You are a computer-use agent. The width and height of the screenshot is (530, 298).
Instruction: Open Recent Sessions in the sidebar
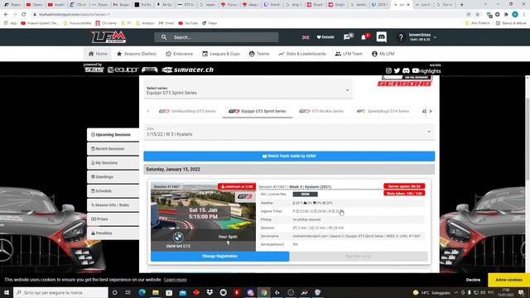(113, 149)
